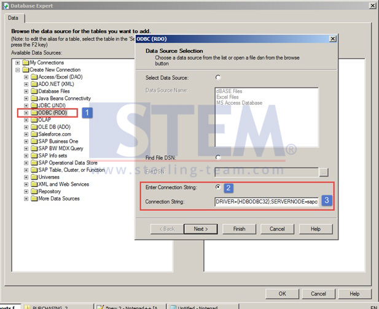Click the ADO.NET (XML) folder icon

tap(34, 84)
